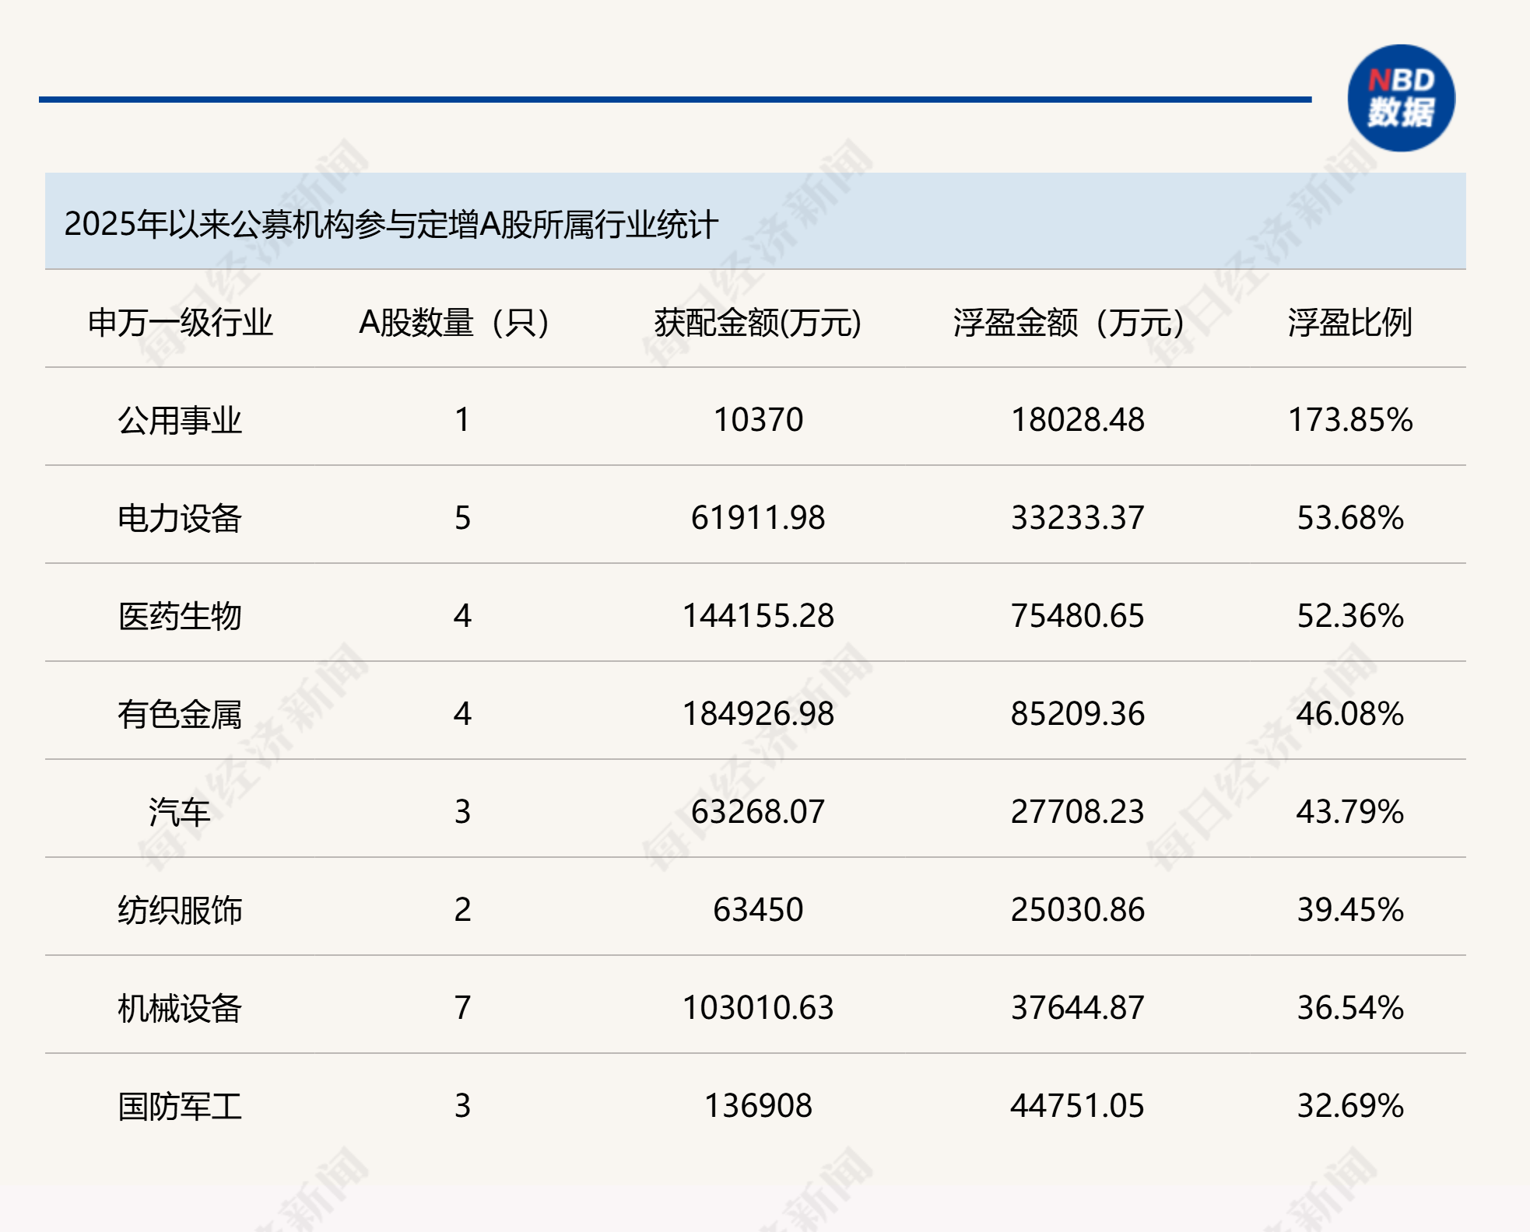This screenshot has height=1232, width=1530.
Task: Click the 173.85% ratio cell
Action: coord(1349,420)
